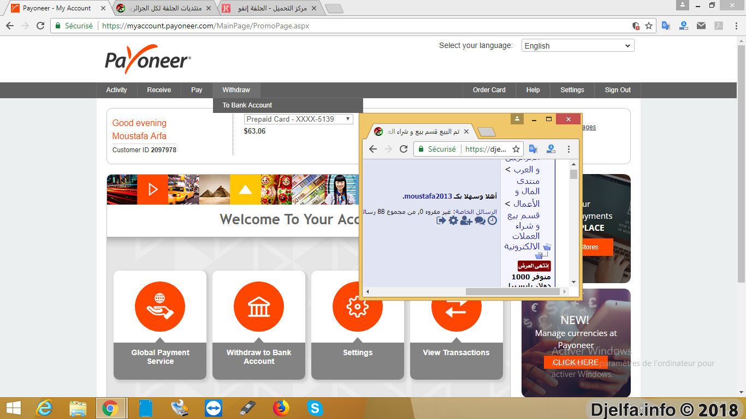Switch to Payoneer My Account tab
The image size is (746, 419).
pos(57,8)
